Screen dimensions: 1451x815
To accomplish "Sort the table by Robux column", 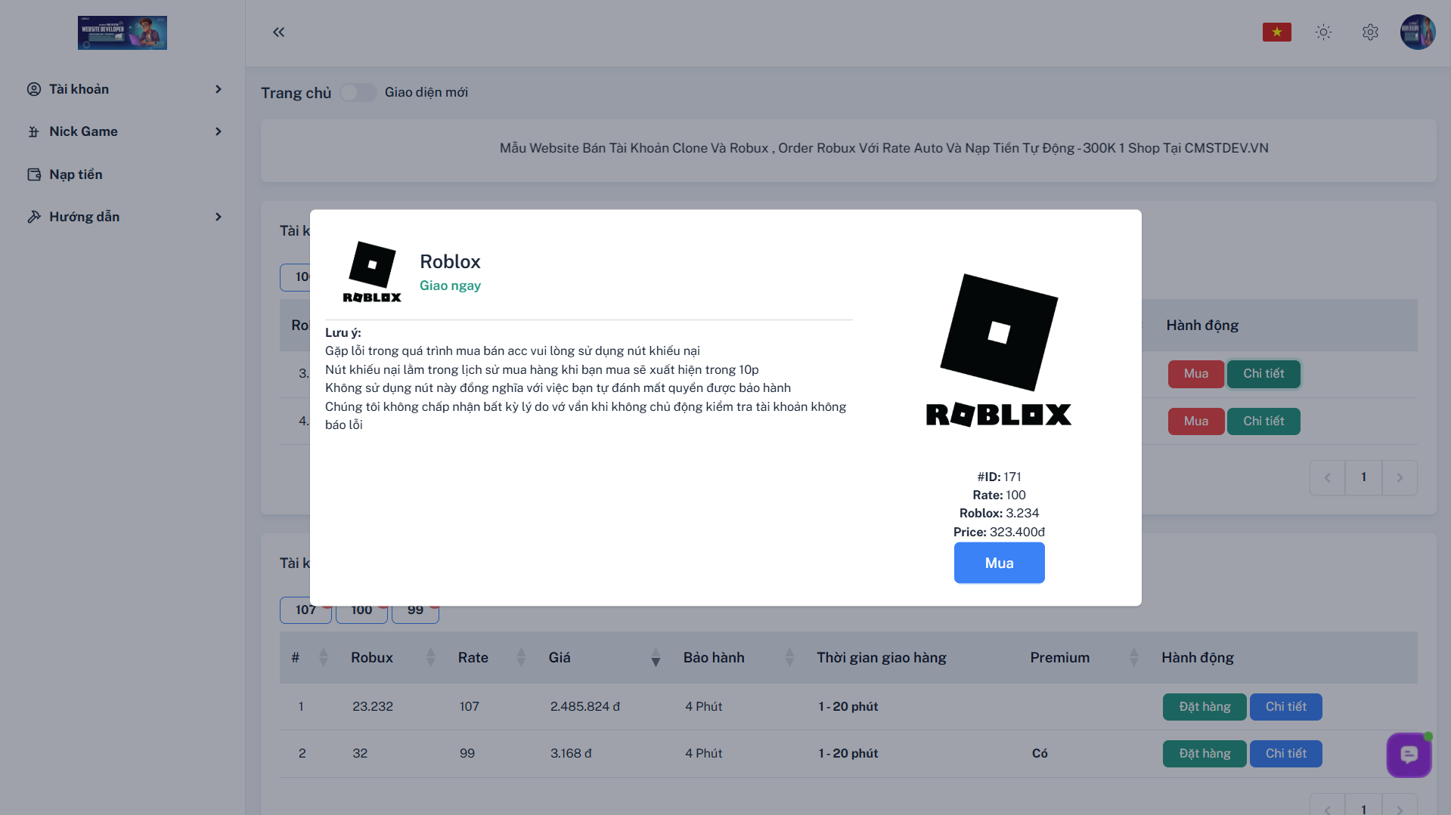I will pyautogui.click(x=429, y=658).
